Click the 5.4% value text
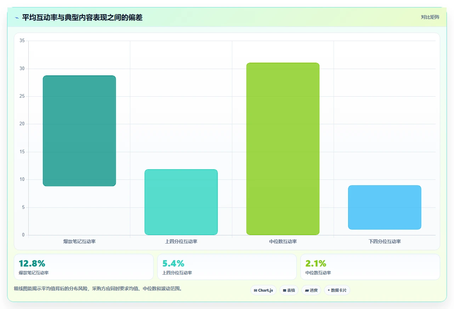This screenshot has height=309, width=454. tap(173, 263)
